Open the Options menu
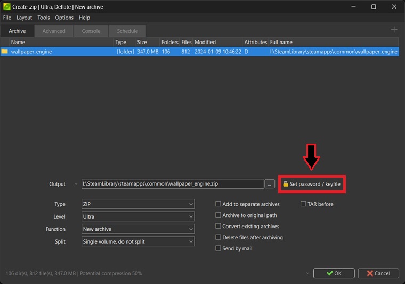 [x=64, y=18]
